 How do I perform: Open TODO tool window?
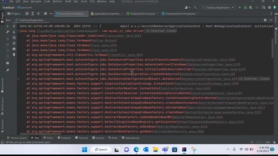48,138
